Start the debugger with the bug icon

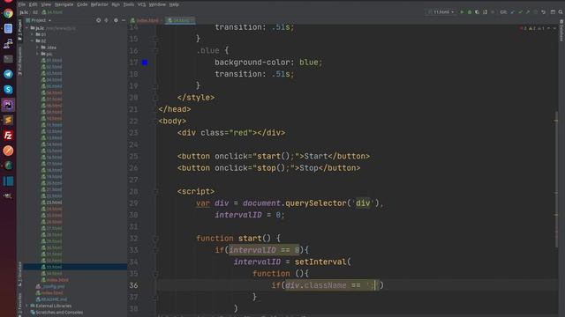[470, 11]
